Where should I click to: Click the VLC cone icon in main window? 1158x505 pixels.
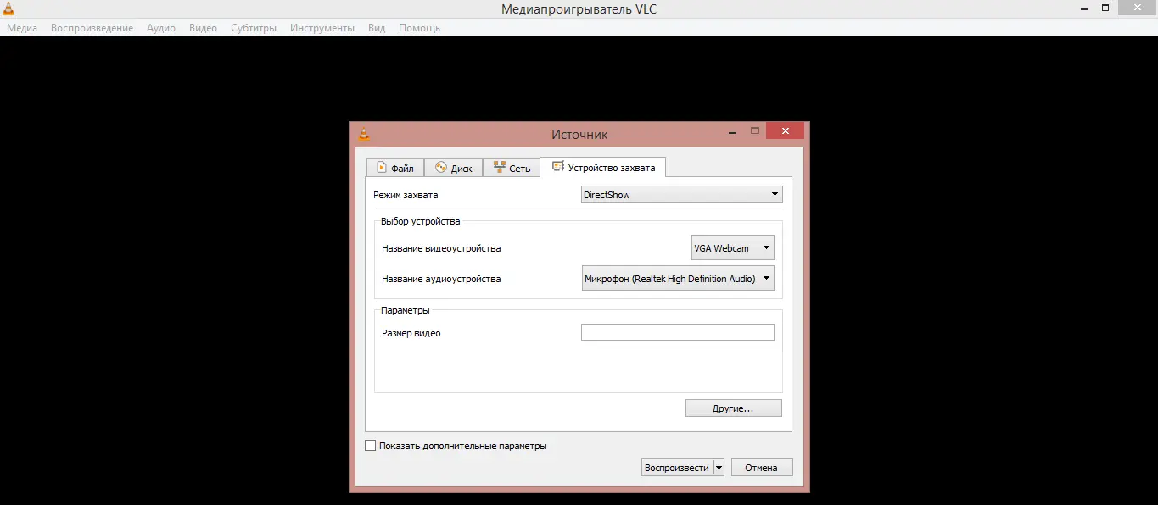[8, 8]
